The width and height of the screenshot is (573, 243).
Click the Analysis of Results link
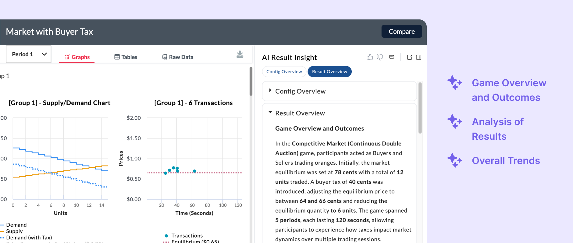tap(497, 129)
